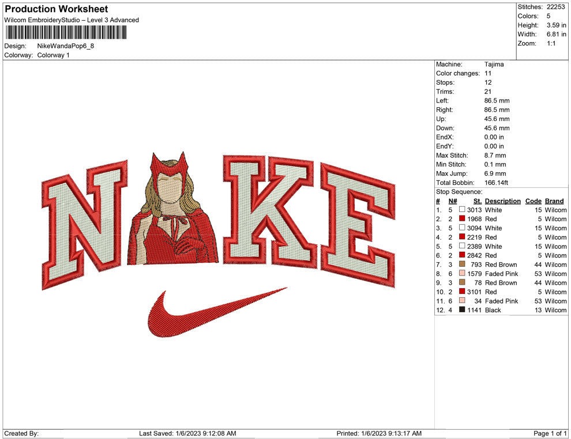Click the Wilcom EmbroideryStudio Level 3 Advanced text
This screenshot has width=571, height=439.
point(72,20)
